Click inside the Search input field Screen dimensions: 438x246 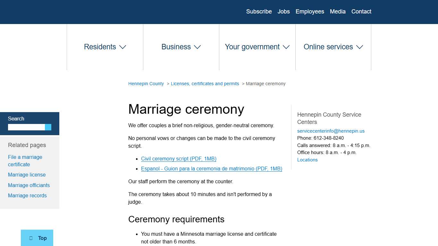point(26,127)
